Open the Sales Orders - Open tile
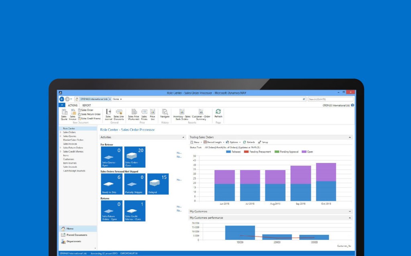This screenshot has width=411, height=256. click(x=135, y=157)
